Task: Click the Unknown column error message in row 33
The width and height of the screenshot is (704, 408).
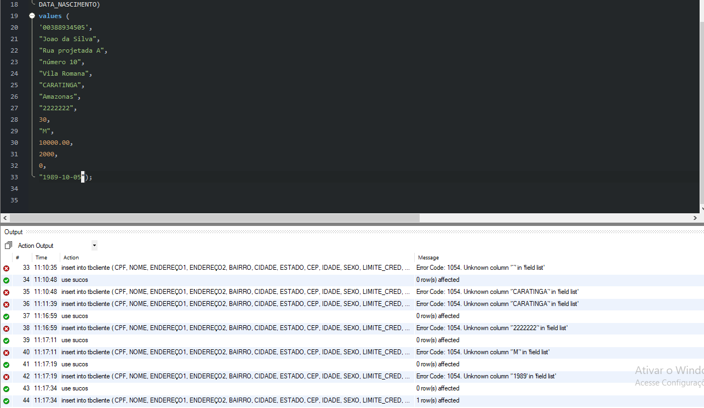Action: coord(480,268)
